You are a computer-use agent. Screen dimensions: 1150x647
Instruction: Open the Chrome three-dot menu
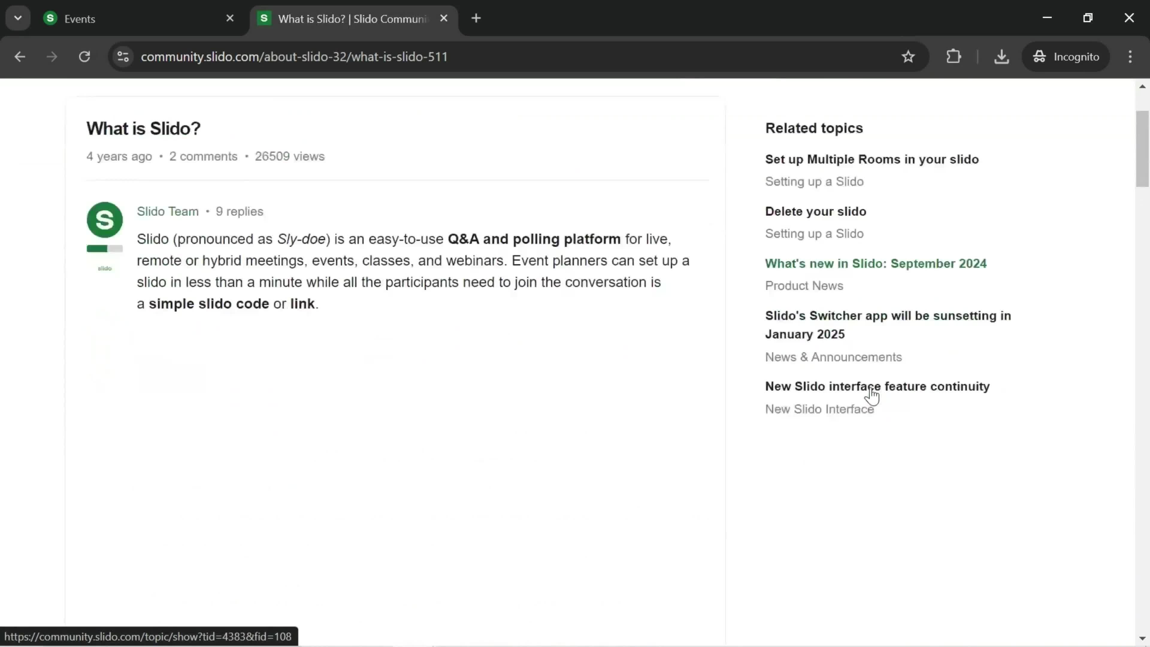(x=1130, y=57)
